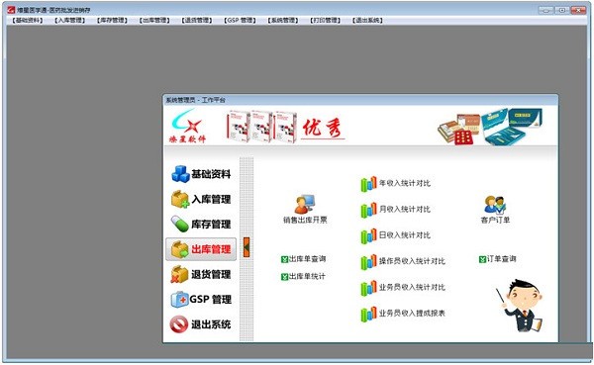Open 【系统管理】 menu in menu bar

pos(283,21)
